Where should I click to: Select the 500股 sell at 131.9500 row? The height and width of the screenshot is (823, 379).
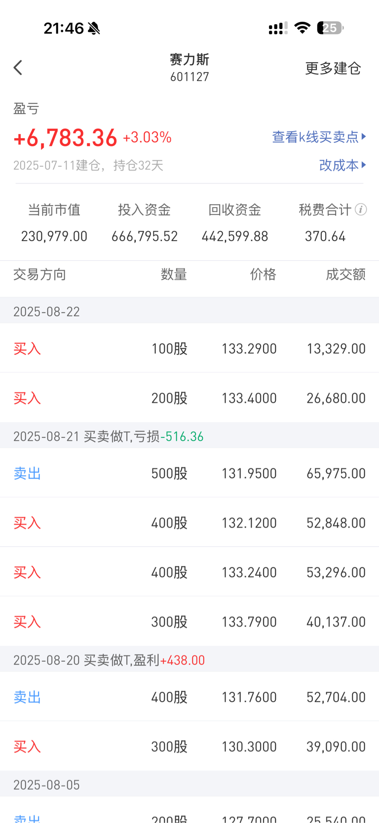189,473
